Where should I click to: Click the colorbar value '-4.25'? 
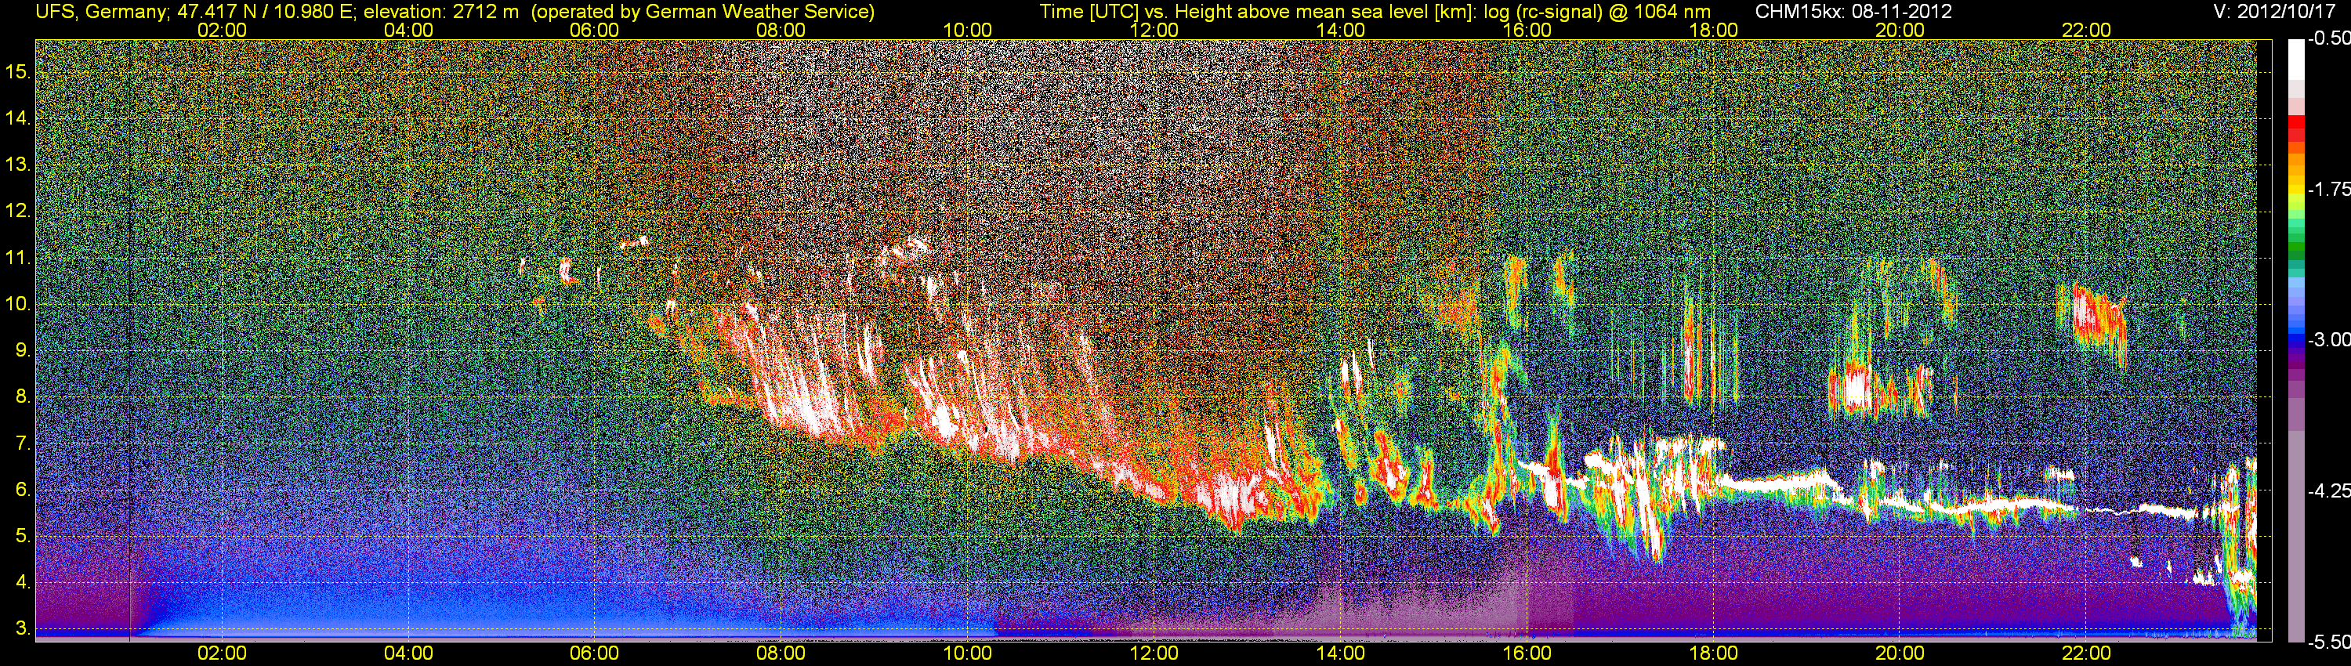click(2328, 490)
